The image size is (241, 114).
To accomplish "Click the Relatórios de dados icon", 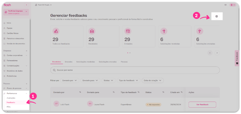I will (5, 71).
